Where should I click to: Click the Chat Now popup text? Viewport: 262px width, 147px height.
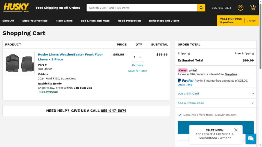[x=215, y=134]
